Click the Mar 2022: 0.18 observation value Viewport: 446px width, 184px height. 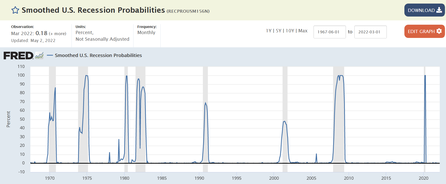(x=29, y=33)
